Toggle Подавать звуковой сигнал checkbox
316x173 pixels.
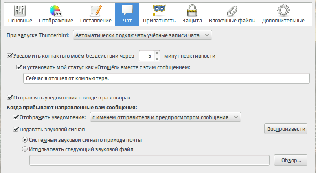16,129
